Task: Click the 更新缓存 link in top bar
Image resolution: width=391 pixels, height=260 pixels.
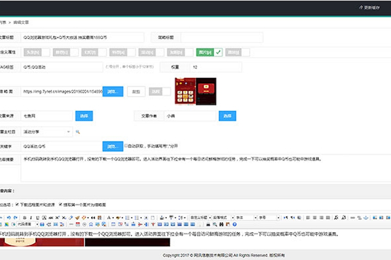Action: click(369, 7)
